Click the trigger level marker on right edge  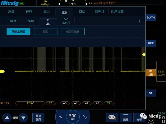(x=144, y=55)
